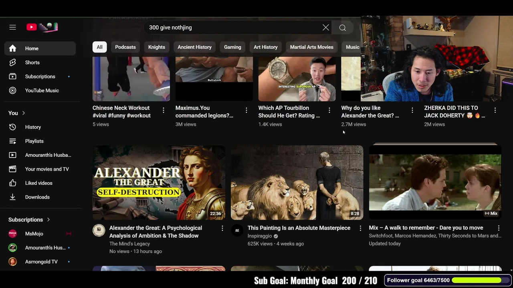Open the AP Tourbillon watch short thumbnail
Viewport: 513px width, 288px height.
coord(297,79)
